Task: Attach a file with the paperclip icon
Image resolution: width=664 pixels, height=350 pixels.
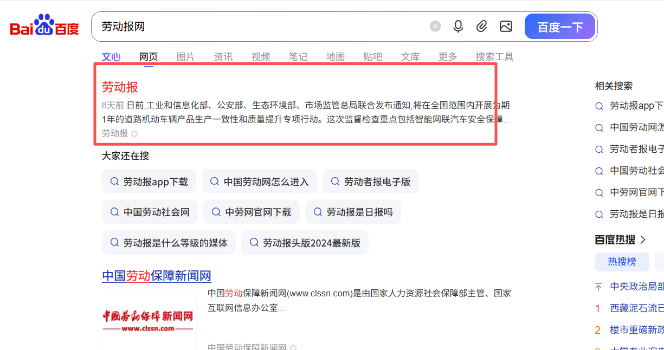Action: click(482, 27)
